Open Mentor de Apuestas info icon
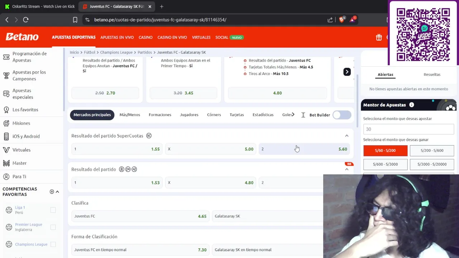 pyautogui.click(x=412, y=105)
